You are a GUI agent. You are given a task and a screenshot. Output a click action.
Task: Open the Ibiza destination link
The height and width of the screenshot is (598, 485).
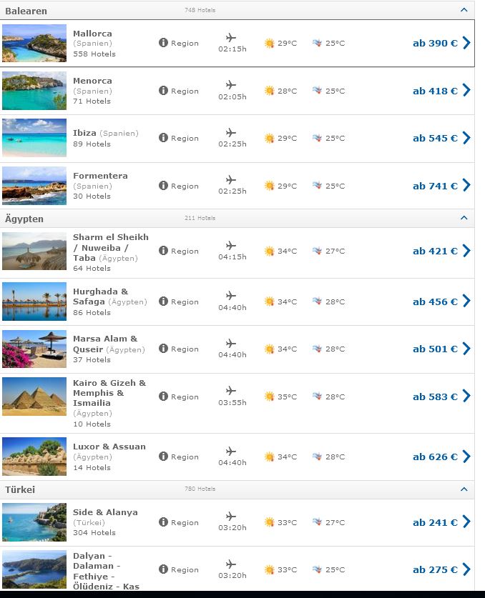tap(85, 133)
